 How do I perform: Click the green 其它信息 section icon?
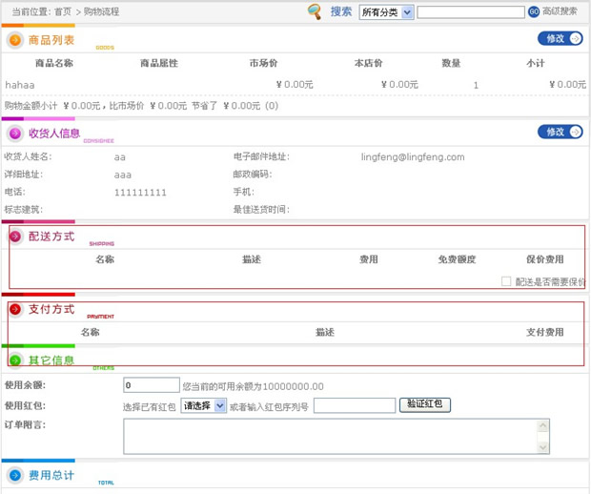(x=15, y=360)
